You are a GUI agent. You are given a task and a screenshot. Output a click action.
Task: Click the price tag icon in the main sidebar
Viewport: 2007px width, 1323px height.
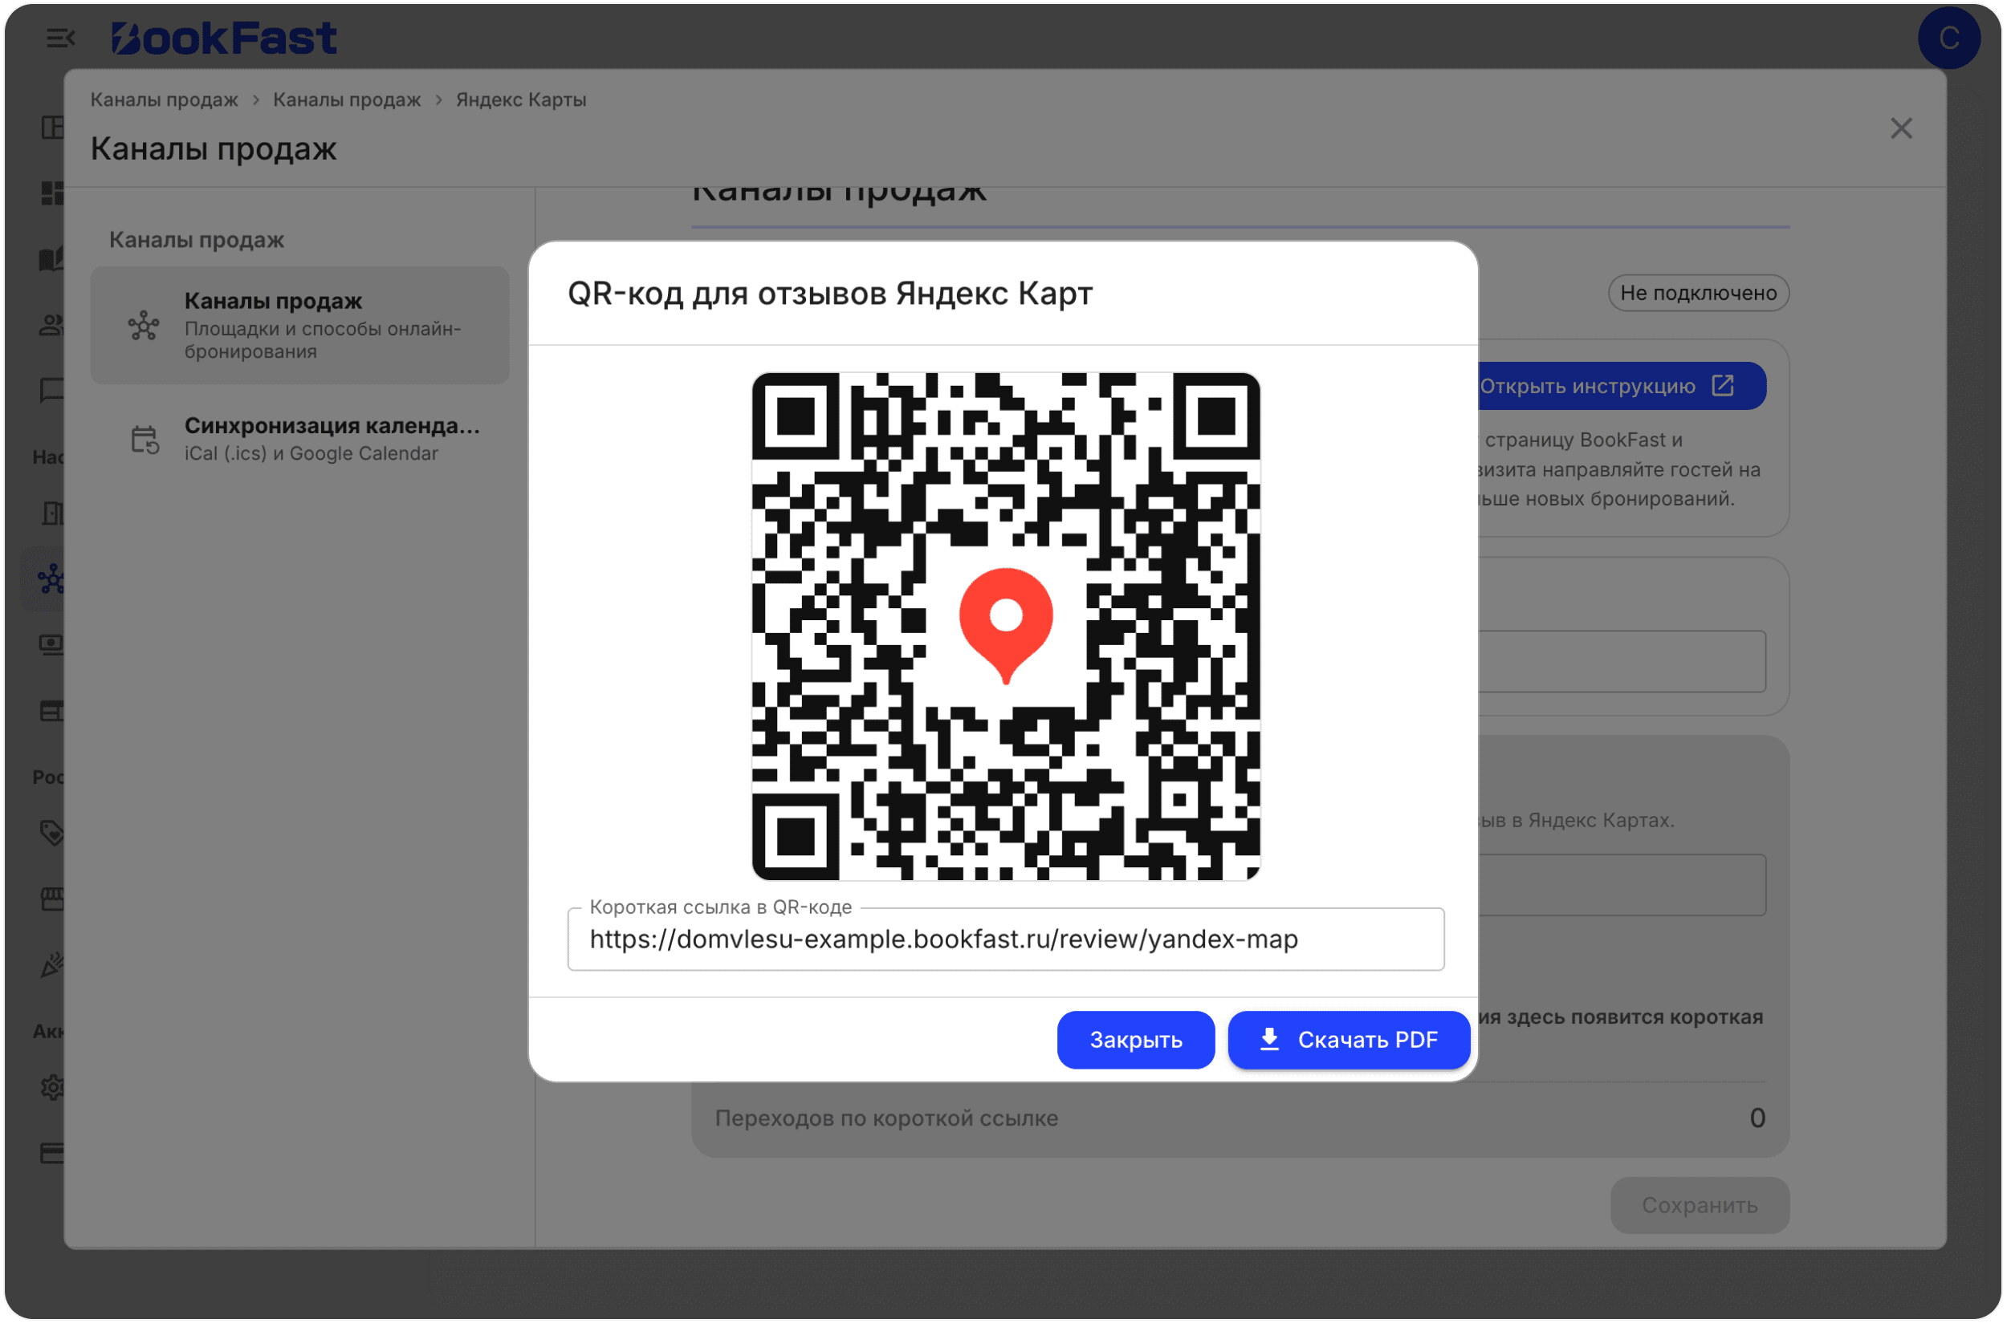point(52,833)
